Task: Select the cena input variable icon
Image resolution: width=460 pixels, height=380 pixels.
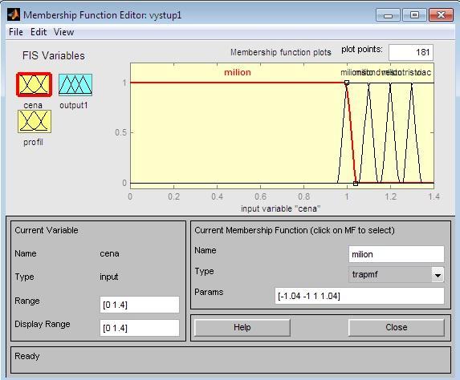Action: [x=35, y=84]
